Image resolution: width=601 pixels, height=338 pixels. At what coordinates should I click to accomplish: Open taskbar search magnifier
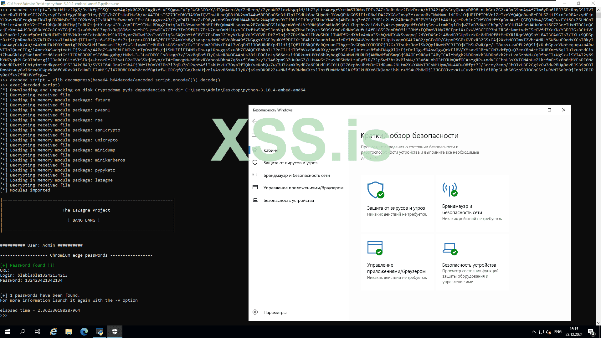point(23,332)
